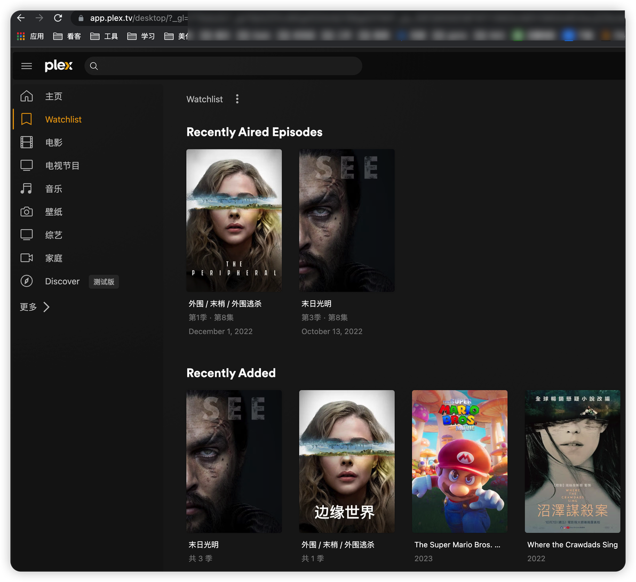Open the 工具 bookmarks folder
This screenshot has width=636, height=582.
[105, 36]
